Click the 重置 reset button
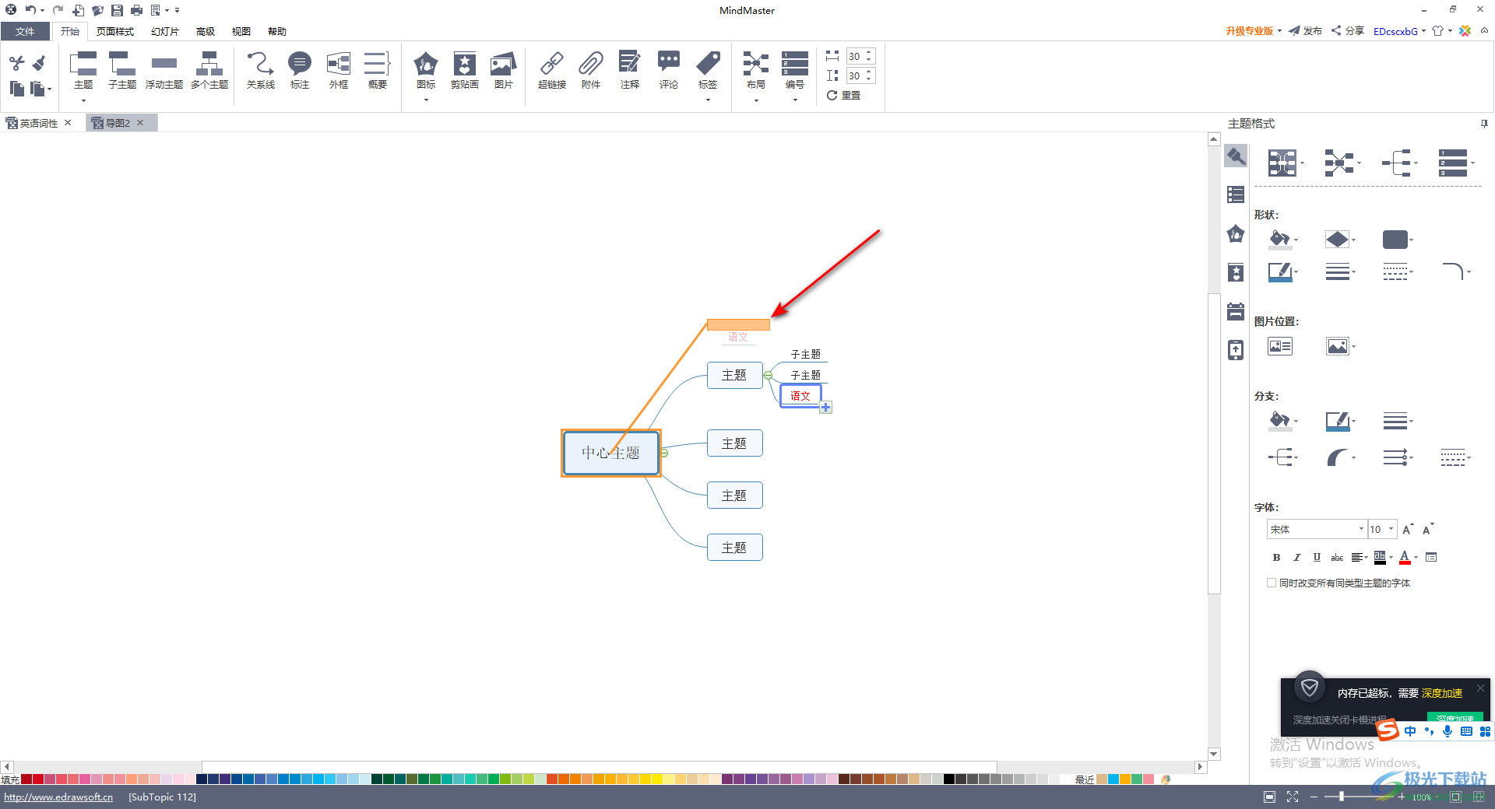This screenshot has width=1495, height=809. tap(843, 95)
